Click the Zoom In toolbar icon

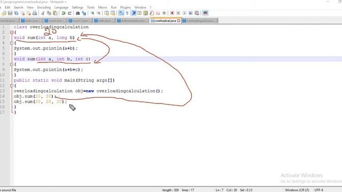pos(92,13)
